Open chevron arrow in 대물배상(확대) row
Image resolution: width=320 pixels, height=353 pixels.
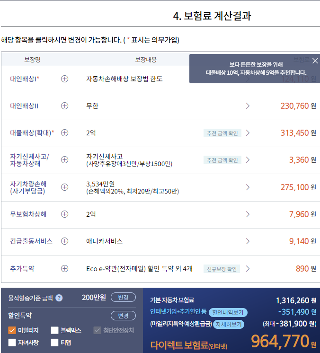coord(248,133)
